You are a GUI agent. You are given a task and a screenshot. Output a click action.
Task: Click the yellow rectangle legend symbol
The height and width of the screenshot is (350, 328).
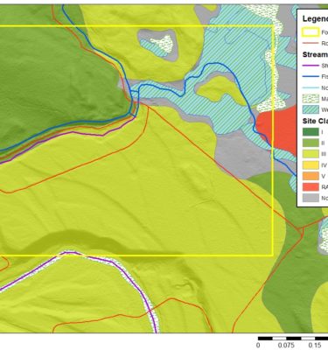click(x=311, y=32)
